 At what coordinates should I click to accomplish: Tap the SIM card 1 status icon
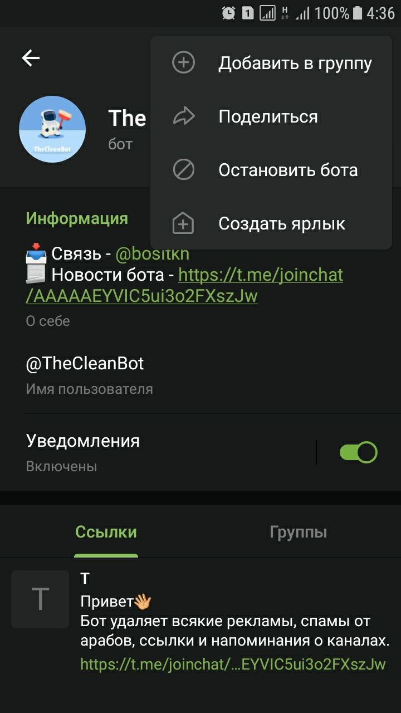click(x=248, y=13)
